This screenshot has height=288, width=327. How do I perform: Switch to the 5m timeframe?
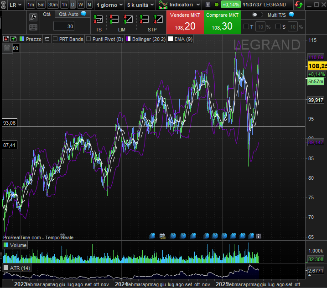click(x=41, y=5)
